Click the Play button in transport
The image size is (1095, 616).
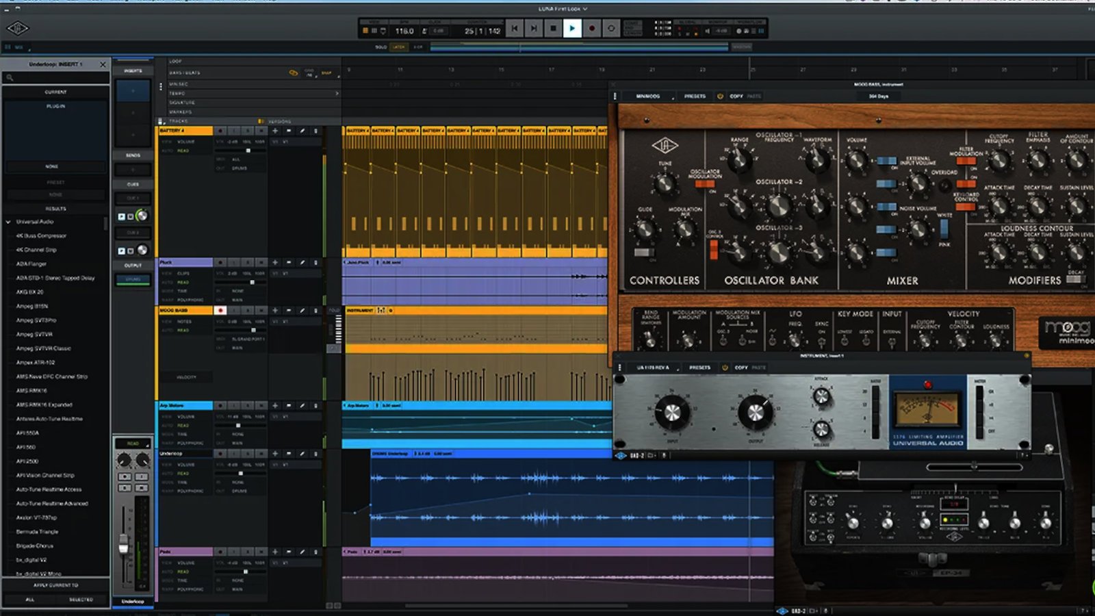point(572,28)
